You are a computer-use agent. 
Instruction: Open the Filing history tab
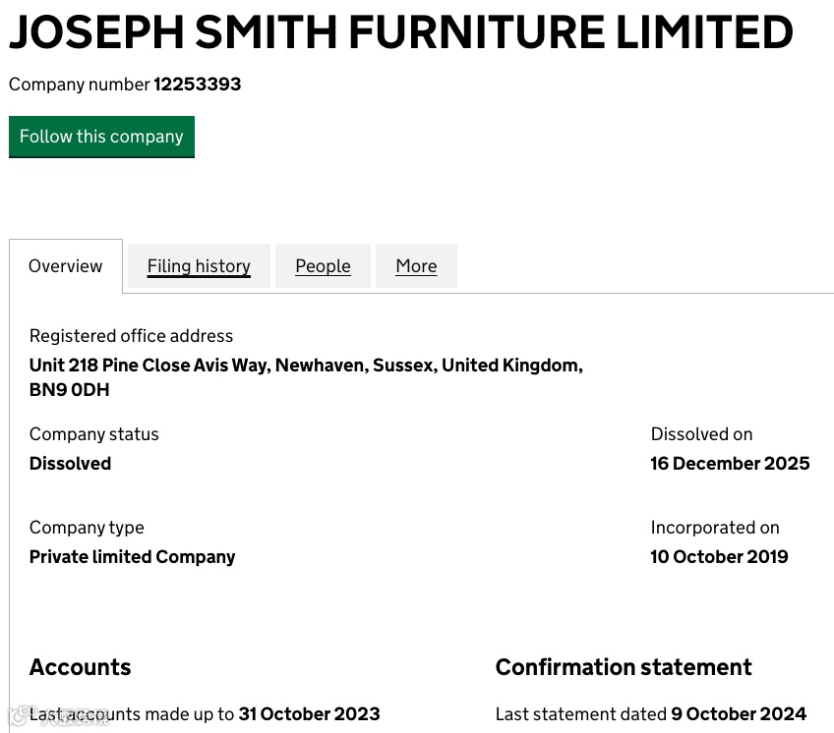(199, 266)
